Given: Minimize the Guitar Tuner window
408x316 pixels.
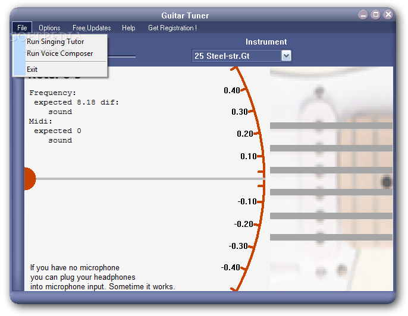Looking at the screenshot, I should pyautogui.click(x=363, y=15).
